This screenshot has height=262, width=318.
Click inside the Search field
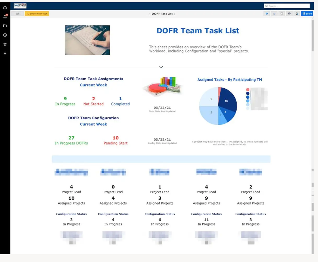tap(287, 6)
